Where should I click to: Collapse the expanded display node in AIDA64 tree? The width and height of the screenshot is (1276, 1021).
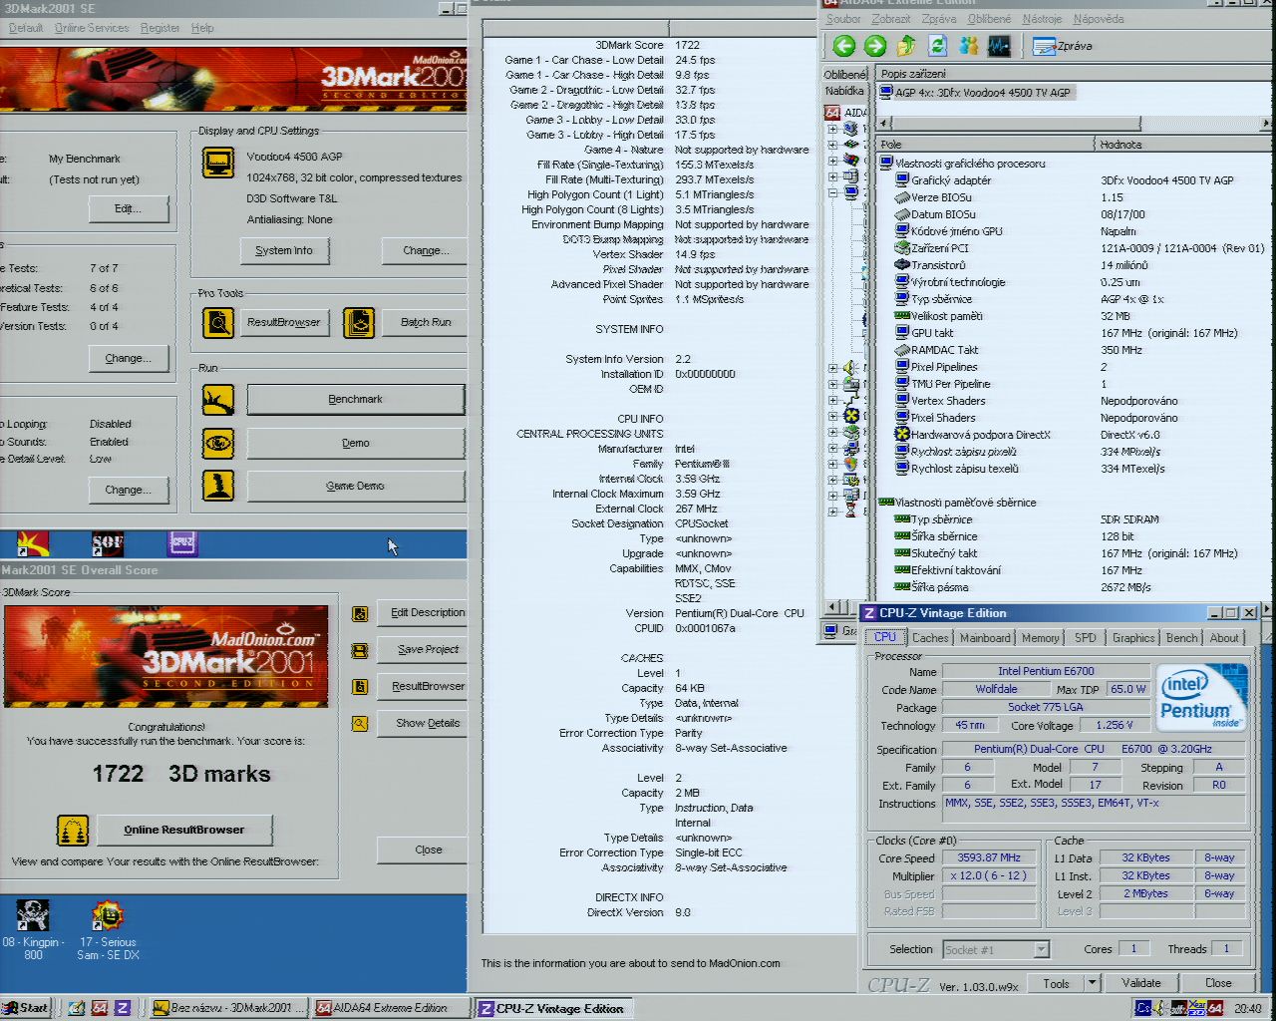click(832, 193)
